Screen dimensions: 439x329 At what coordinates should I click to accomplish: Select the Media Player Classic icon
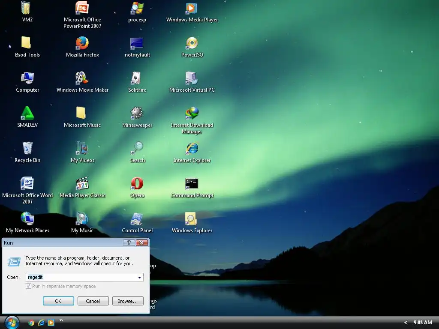coord(82,183)
